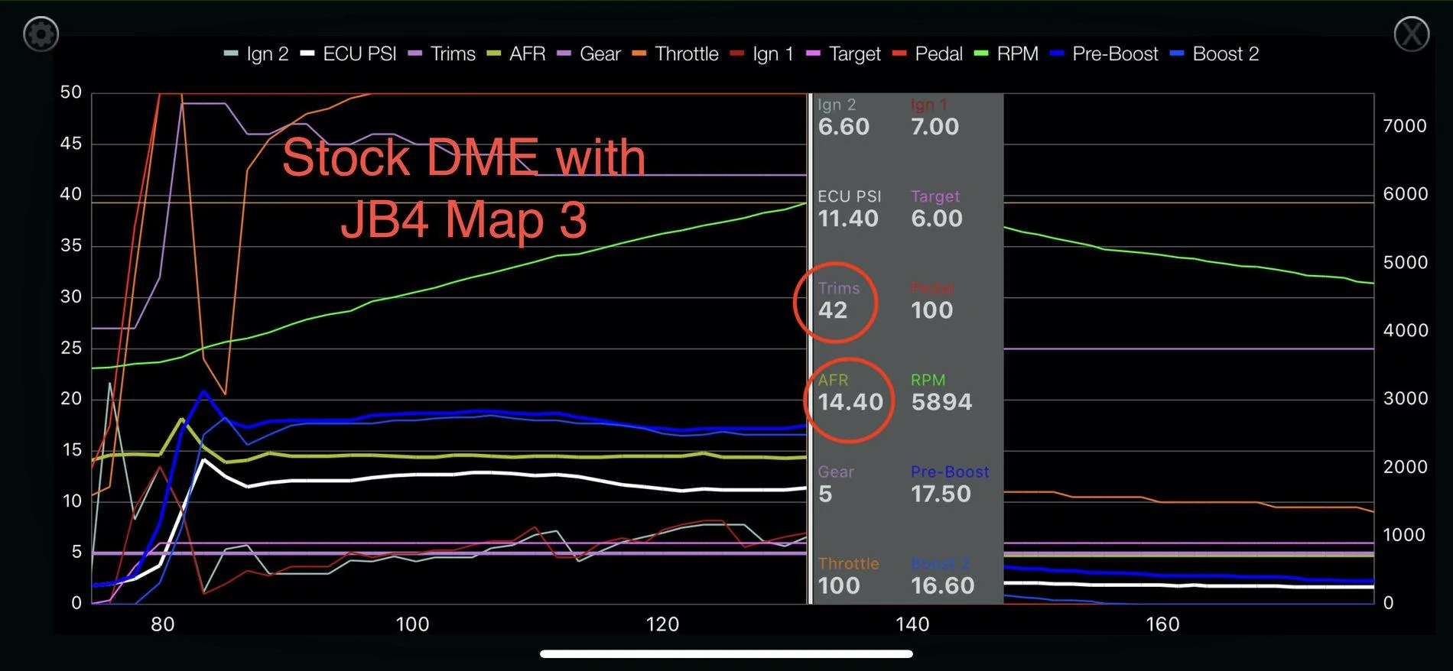Click the 160 label on the time axis
The height and width of the screenshot is (671, 1453).
pyautogui.click(x=1162, y=624)
